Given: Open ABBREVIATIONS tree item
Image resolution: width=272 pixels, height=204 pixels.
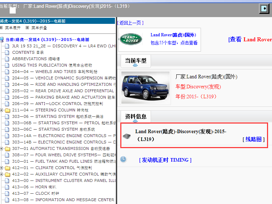Looking at the screenshot, I should coord(36,59).
